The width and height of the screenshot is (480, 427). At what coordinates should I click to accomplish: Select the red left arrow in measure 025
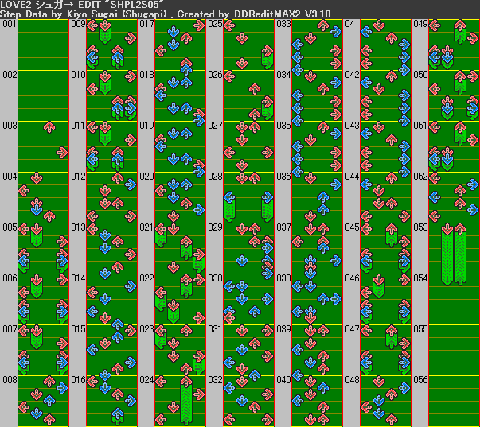click(229, 25)
